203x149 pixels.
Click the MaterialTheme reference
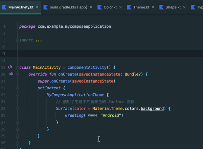coord(107,109)
